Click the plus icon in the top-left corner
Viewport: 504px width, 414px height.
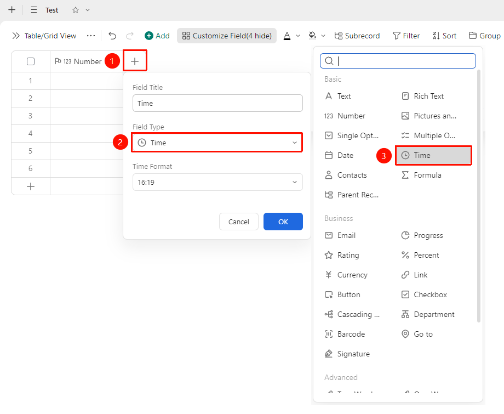coord(12,10)
